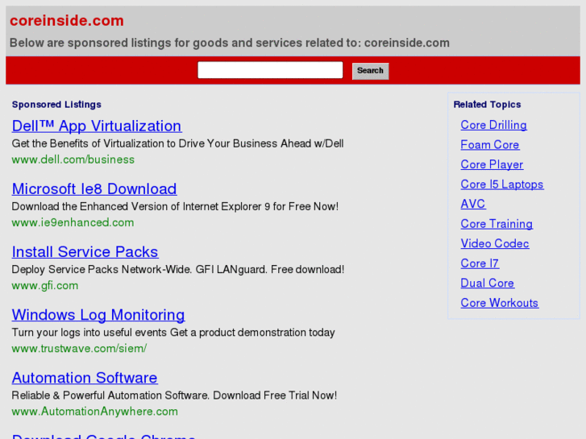Click the Internet Explorer 9 description text
The height and width of the screenshot is (439, 586).
coord(175,206)
